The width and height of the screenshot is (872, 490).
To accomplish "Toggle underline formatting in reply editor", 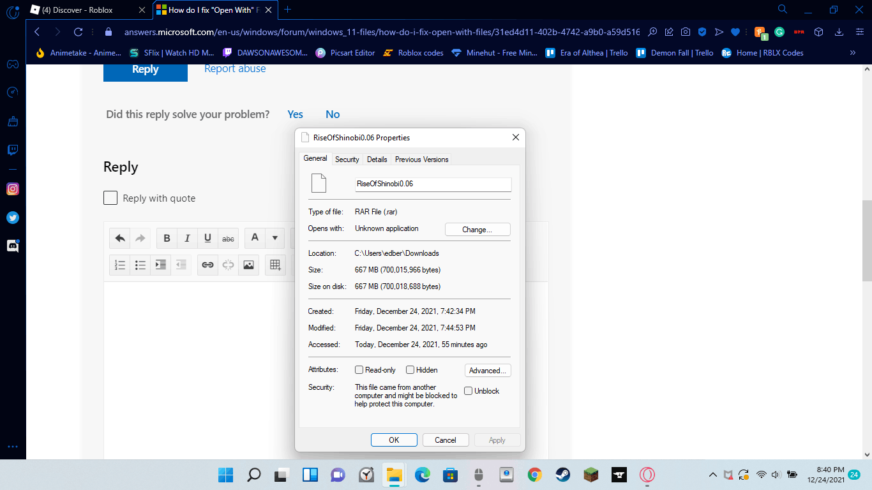I will pos(207,239).
